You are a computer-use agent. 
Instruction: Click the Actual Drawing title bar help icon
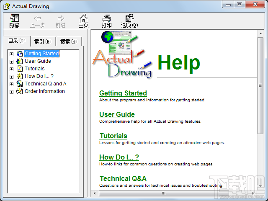[7, 6]
